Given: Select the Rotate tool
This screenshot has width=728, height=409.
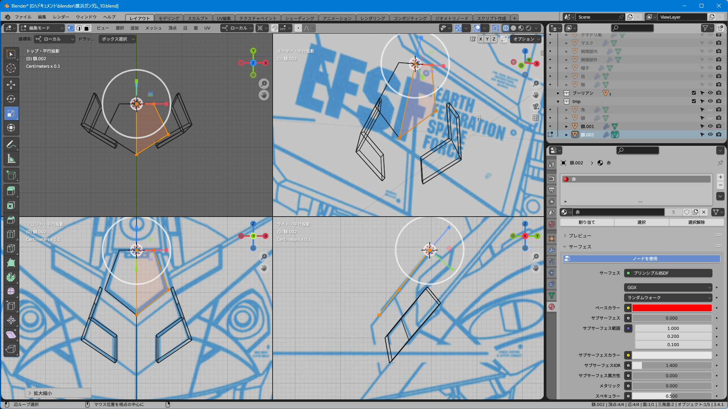Looking at the screenshot, I should click(x=11, y=99).
